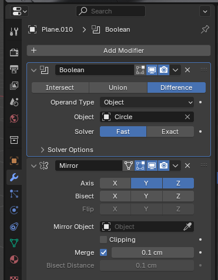This screenshot has height=280, width=218.
Task: Open the Render properties tab
Action: [x=14, y=52]
